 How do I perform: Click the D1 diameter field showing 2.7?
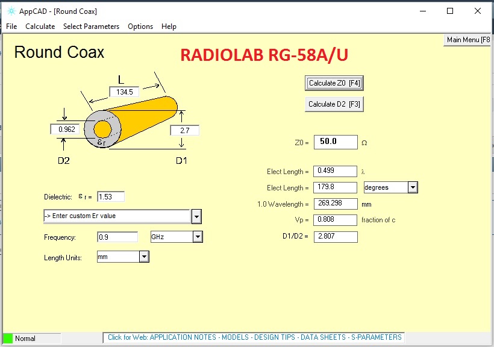point(184,131)
